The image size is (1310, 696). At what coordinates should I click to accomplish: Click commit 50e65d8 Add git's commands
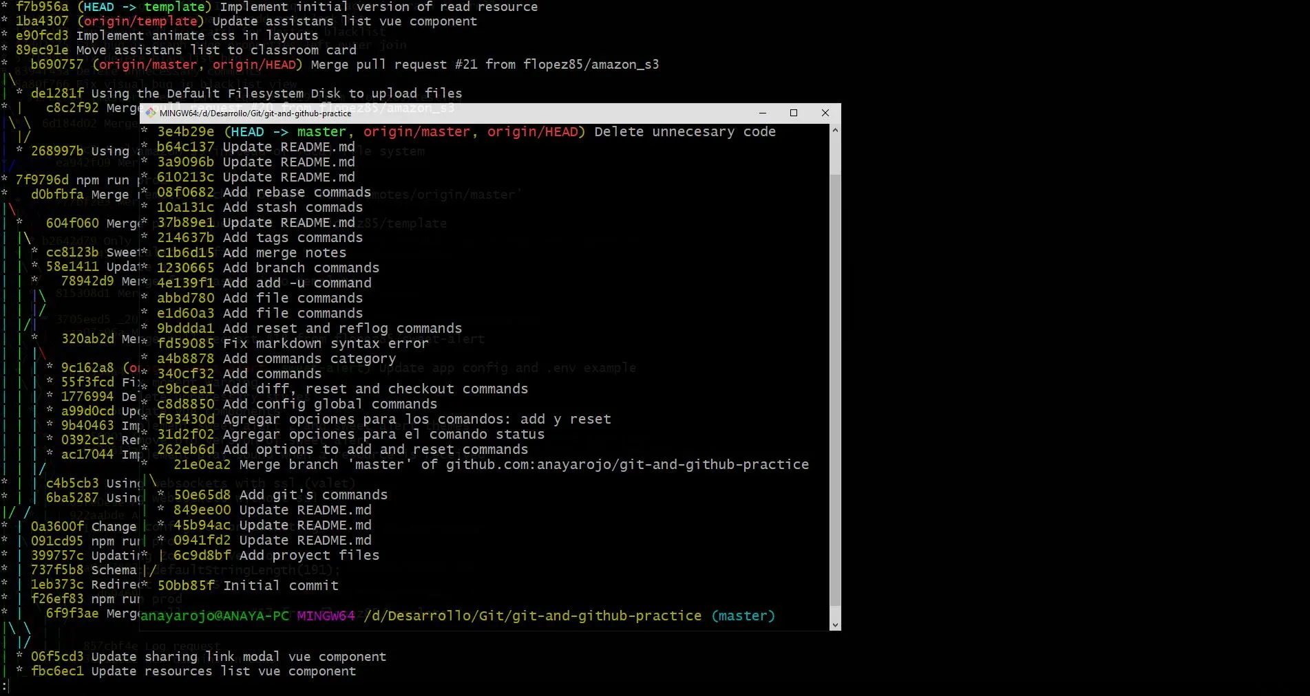[x=280, y=494]
